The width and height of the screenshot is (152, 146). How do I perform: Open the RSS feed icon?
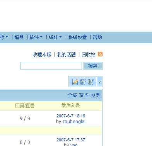pos(100,54)
